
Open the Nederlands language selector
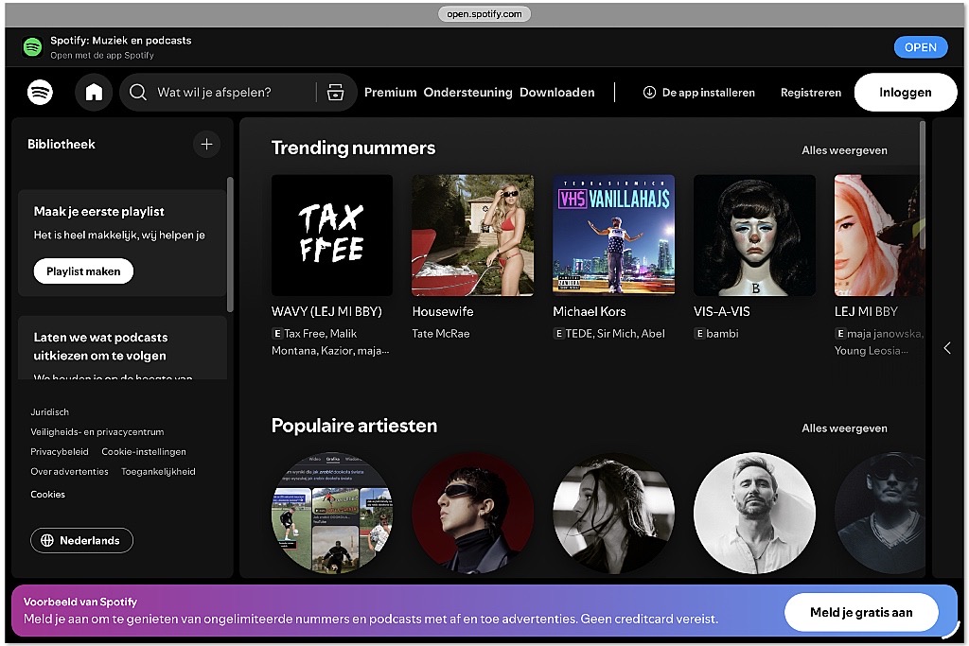pyautogui.click(x=81, y=540)
